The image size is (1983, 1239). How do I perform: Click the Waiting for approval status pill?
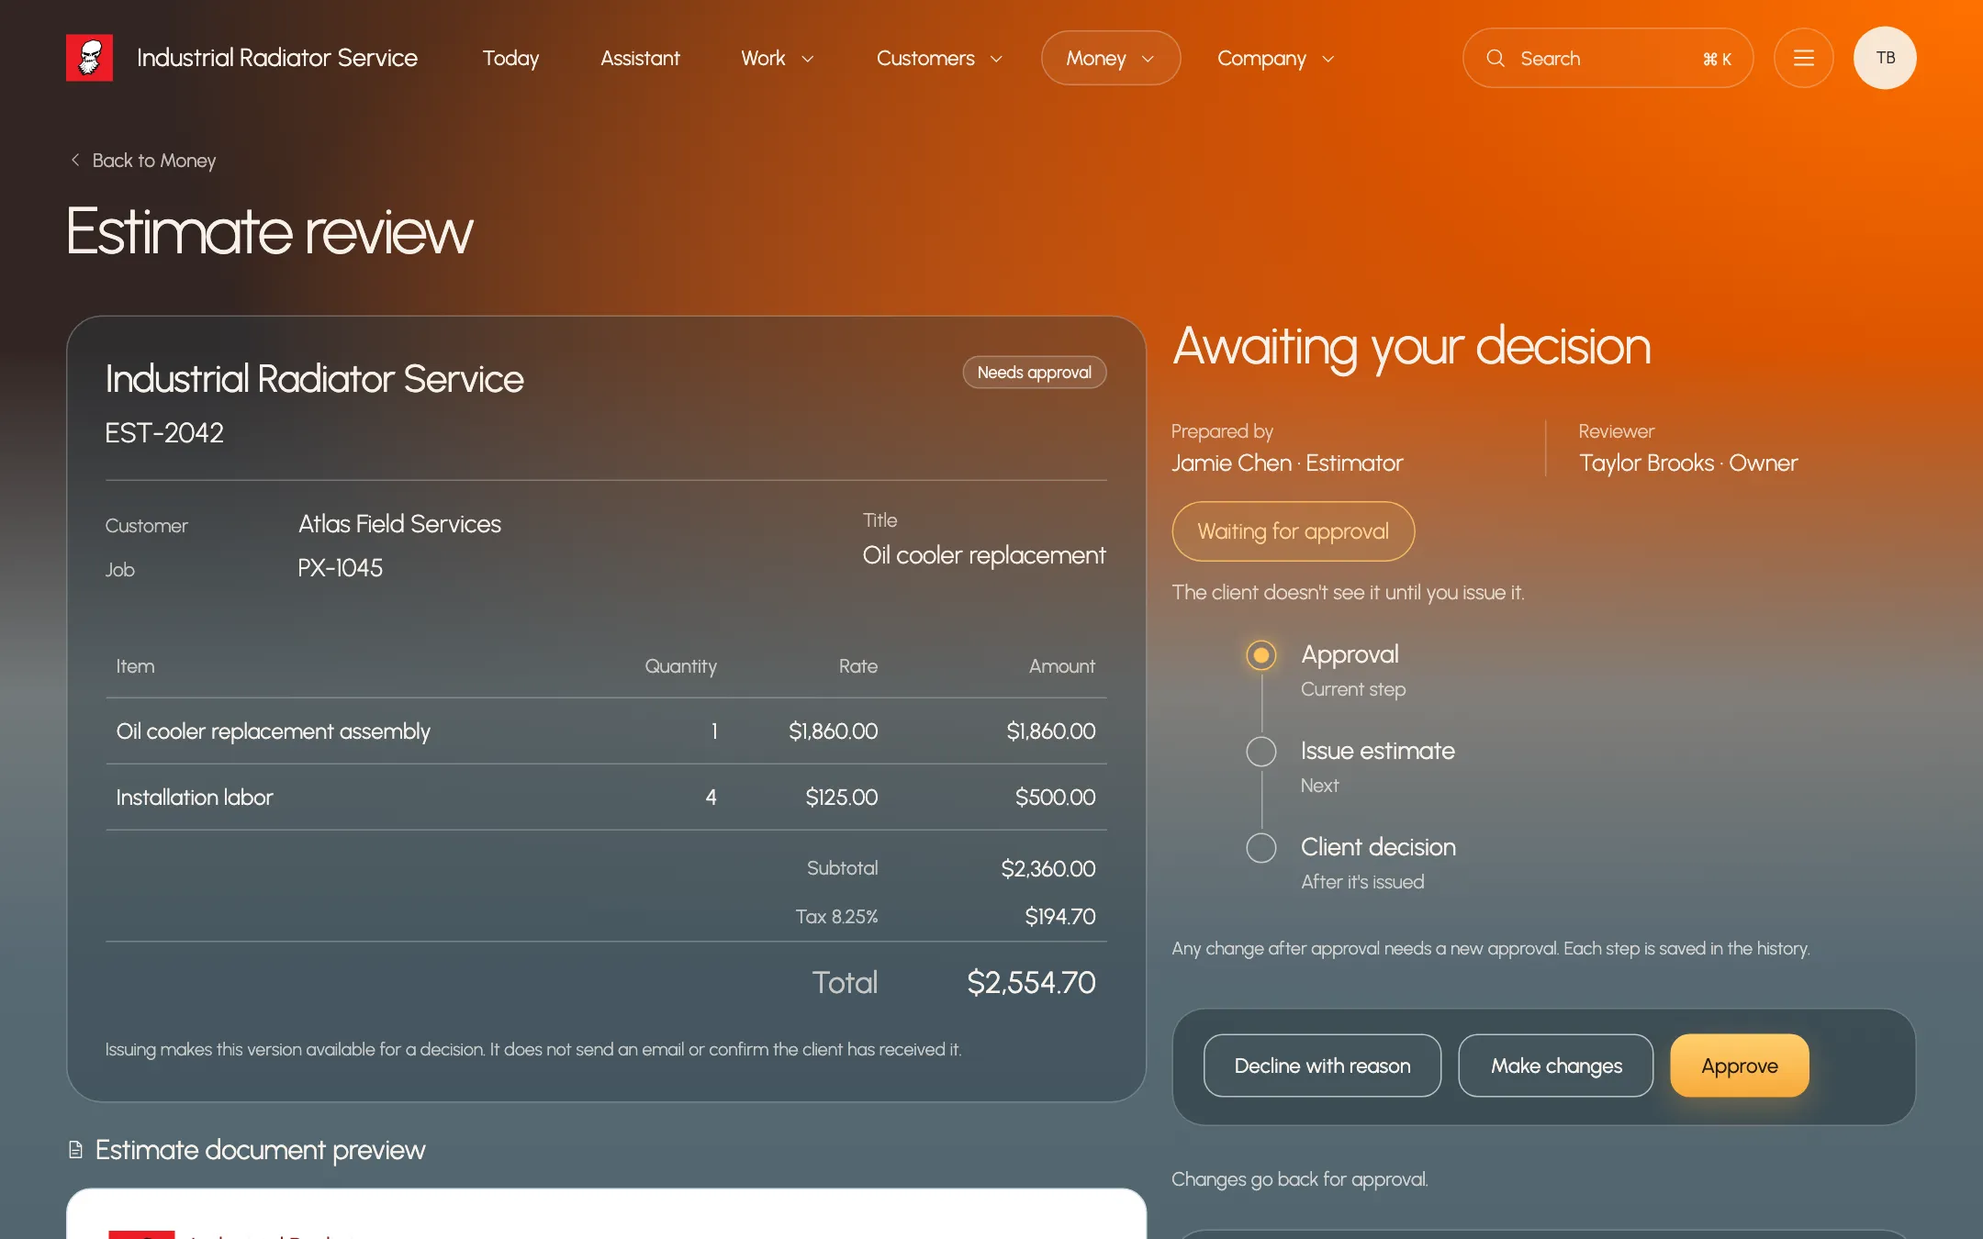tap(1293, 531)
